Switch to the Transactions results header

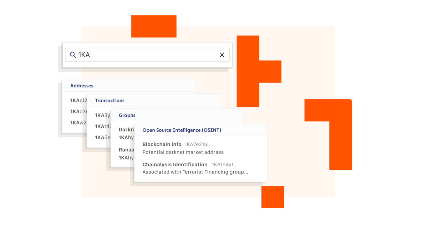click(109, 101)
